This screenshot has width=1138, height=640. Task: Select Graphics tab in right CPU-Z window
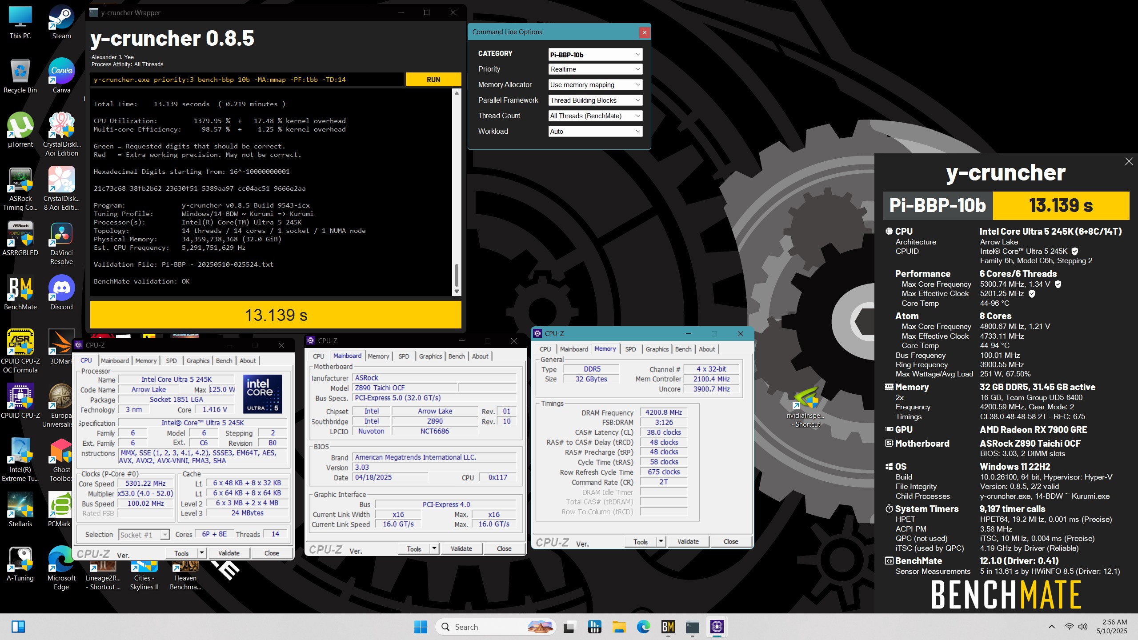[x=657, y=349]
